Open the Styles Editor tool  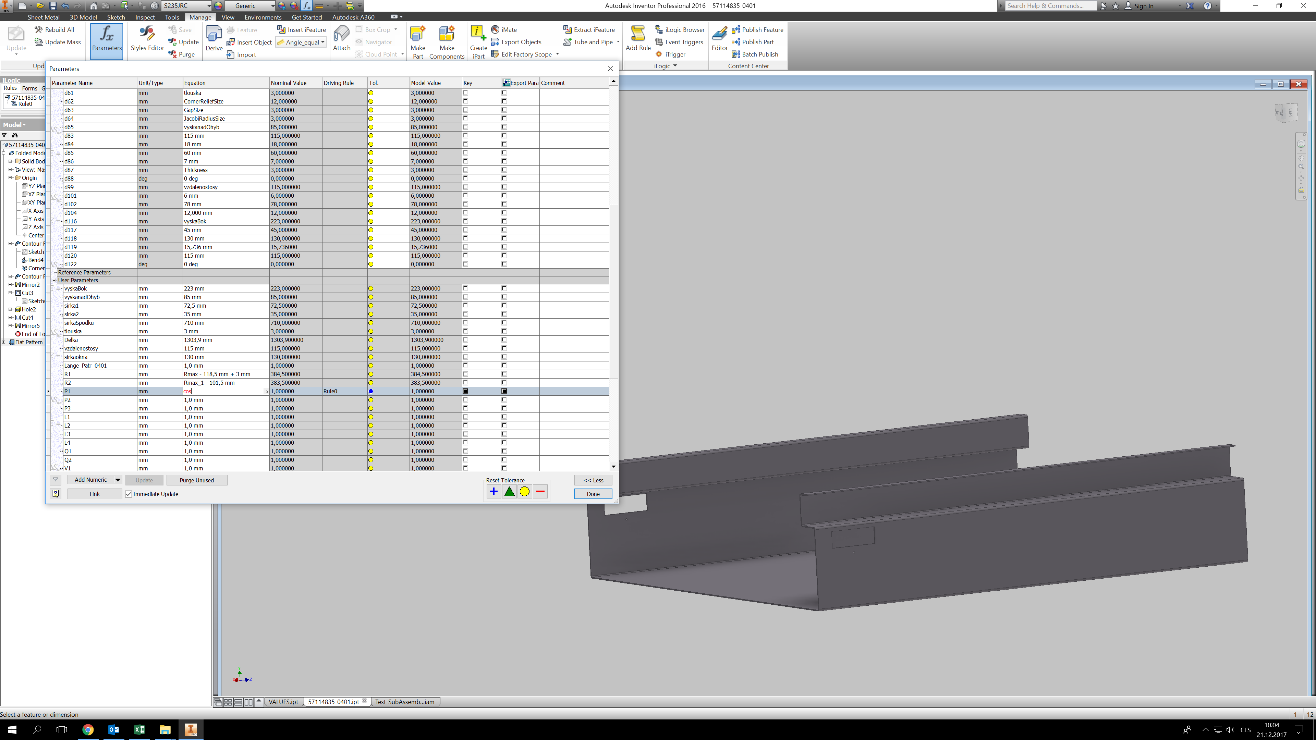[x=147, y=39]
